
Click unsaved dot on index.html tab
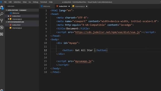pyautogui.click(x=69, y=6)
